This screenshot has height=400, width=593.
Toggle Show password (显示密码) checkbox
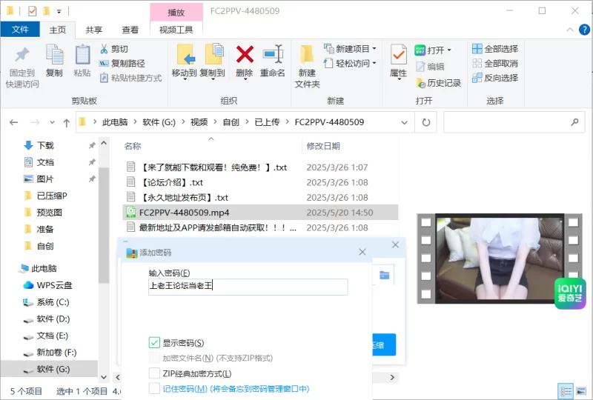[154, 342]
